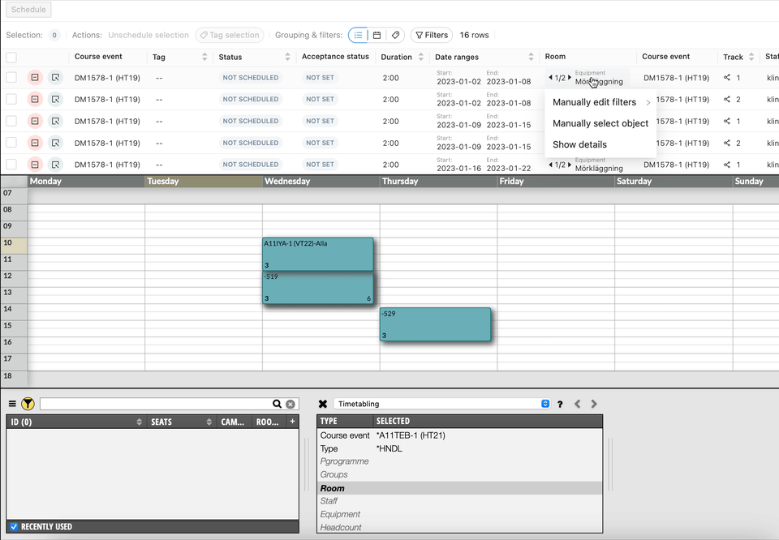Go to next with right chevron

pos(594,404)
